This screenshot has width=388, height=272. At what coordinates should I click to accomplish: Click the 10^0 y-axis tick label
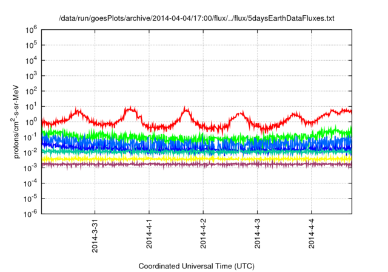click(31, 122)
